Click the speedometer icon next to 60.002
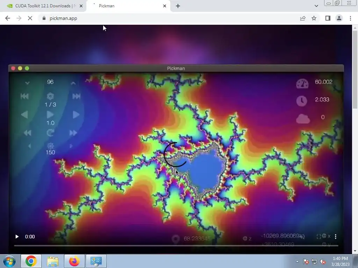The image size is (358, 268). pos(302,84)
